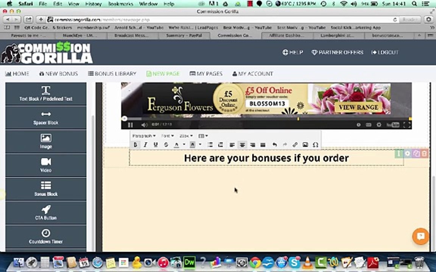Click the 'Here are your bonuses' heading text

pyautogui.click(x=266, y=158)
